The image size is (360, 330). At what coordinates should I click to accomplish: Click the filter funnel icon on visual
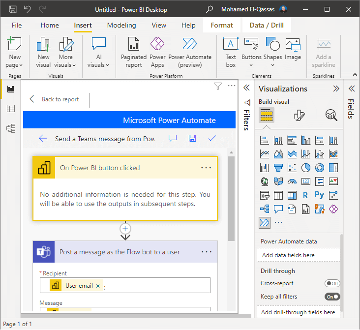[218, 86]
